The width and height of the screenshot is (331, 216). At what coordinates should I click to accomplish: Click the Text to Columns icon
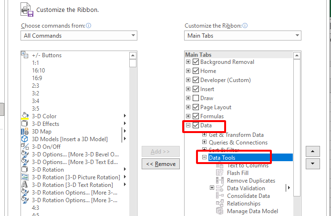[220, 165]
